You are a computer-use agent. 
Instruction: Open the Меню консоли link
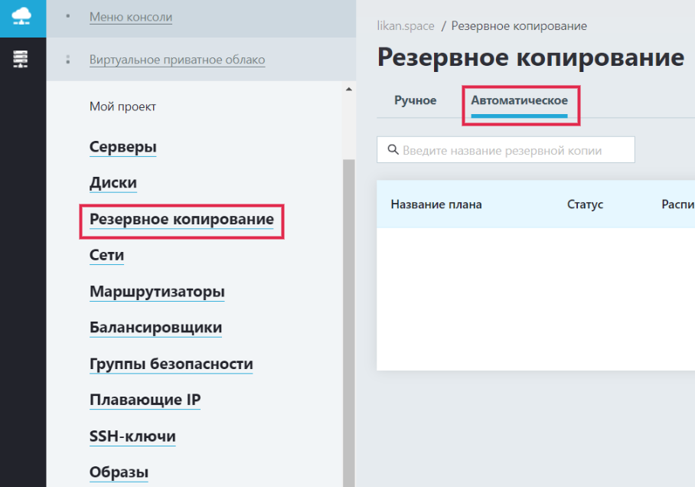click(131, 17)
